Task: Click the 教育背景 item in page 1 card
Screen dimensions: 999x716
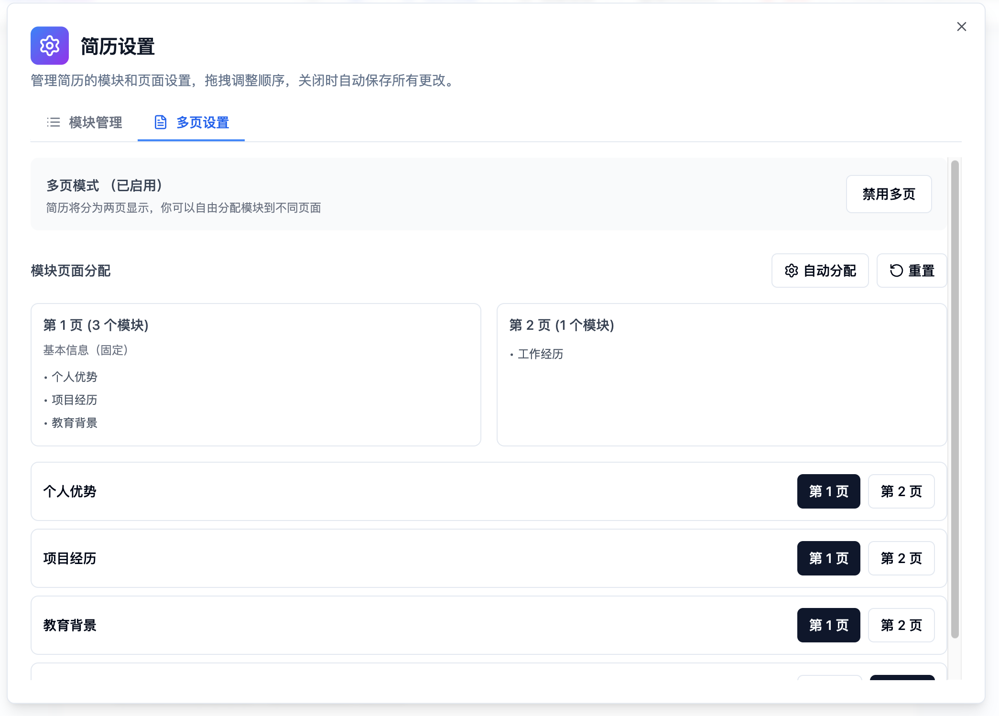Action: tap(74, 423)
